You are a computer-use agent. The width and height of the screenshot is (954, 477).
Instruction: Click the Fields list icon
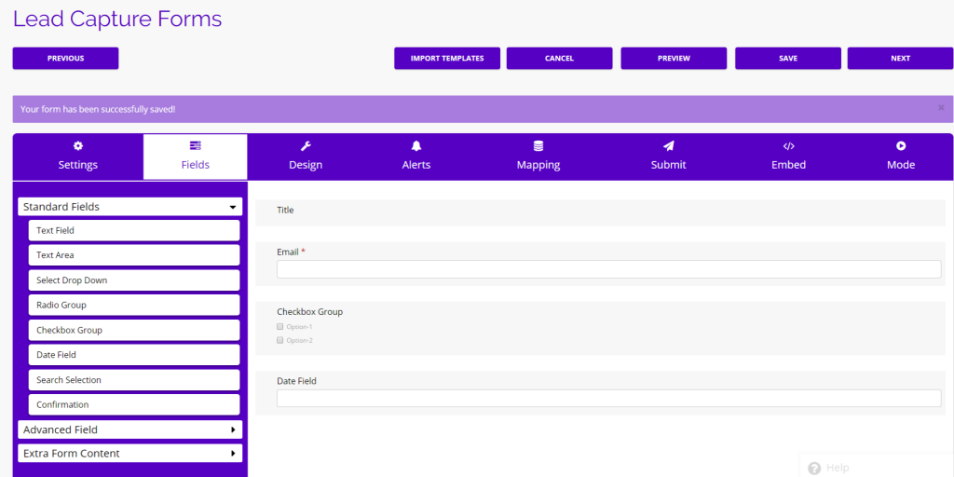196,146
